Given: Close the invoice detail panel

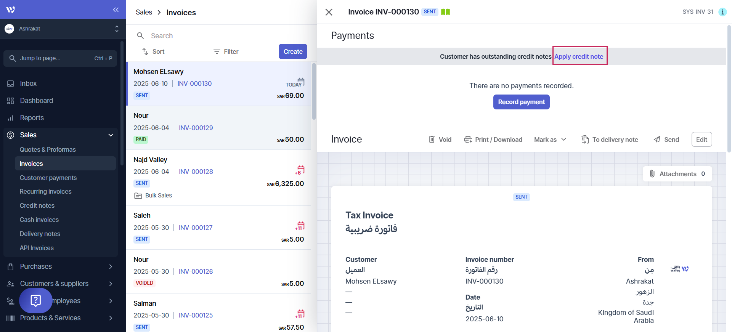Looking at the screenshot, I should point(329,12).
